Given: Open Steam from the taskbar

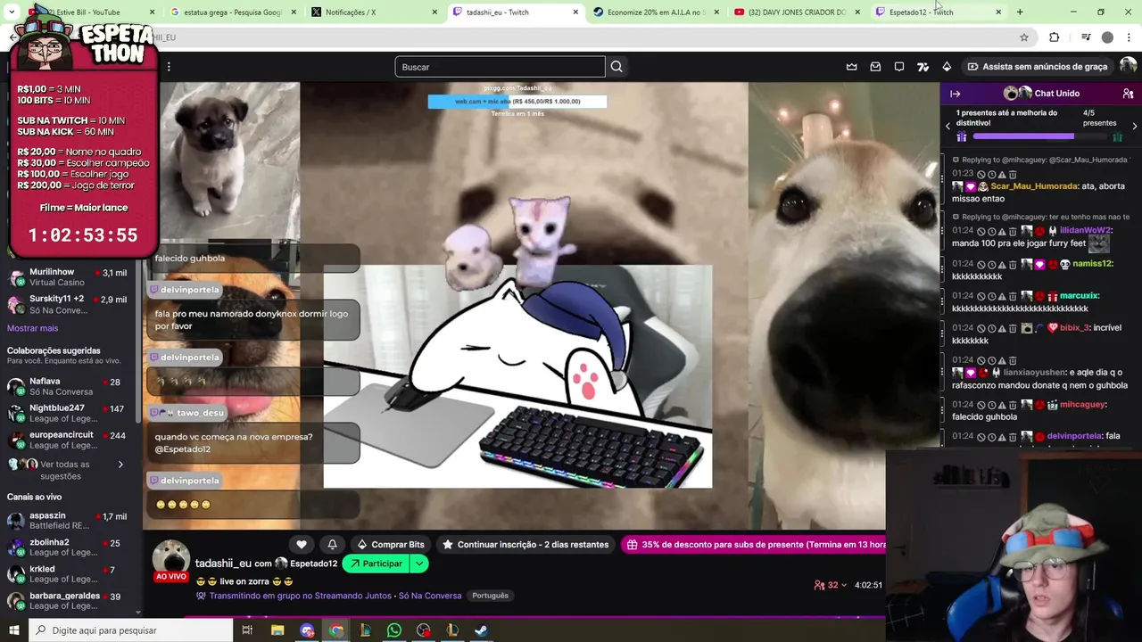Looking at the screenshot, I should (480, 630).
